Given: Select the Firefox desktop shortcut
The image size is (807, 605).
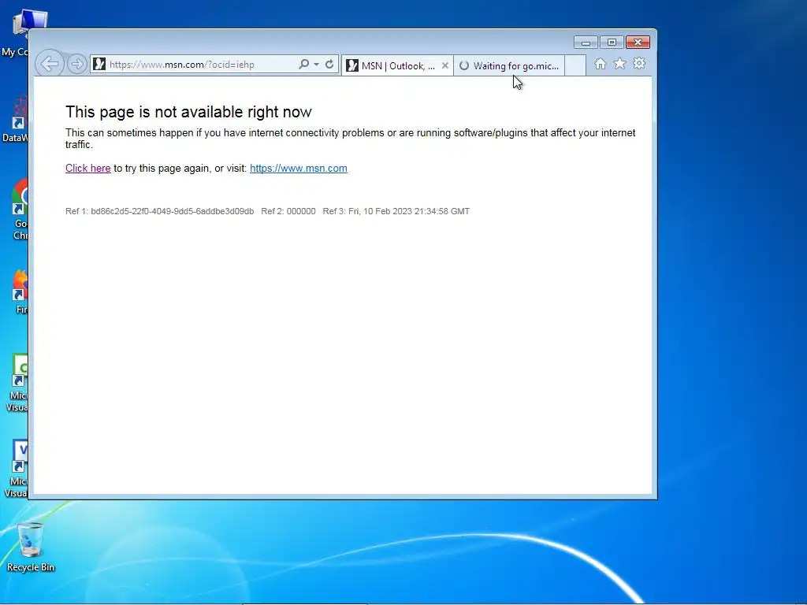Looking at the screenshot, I should pyautogui.click(x=20, y=291).
